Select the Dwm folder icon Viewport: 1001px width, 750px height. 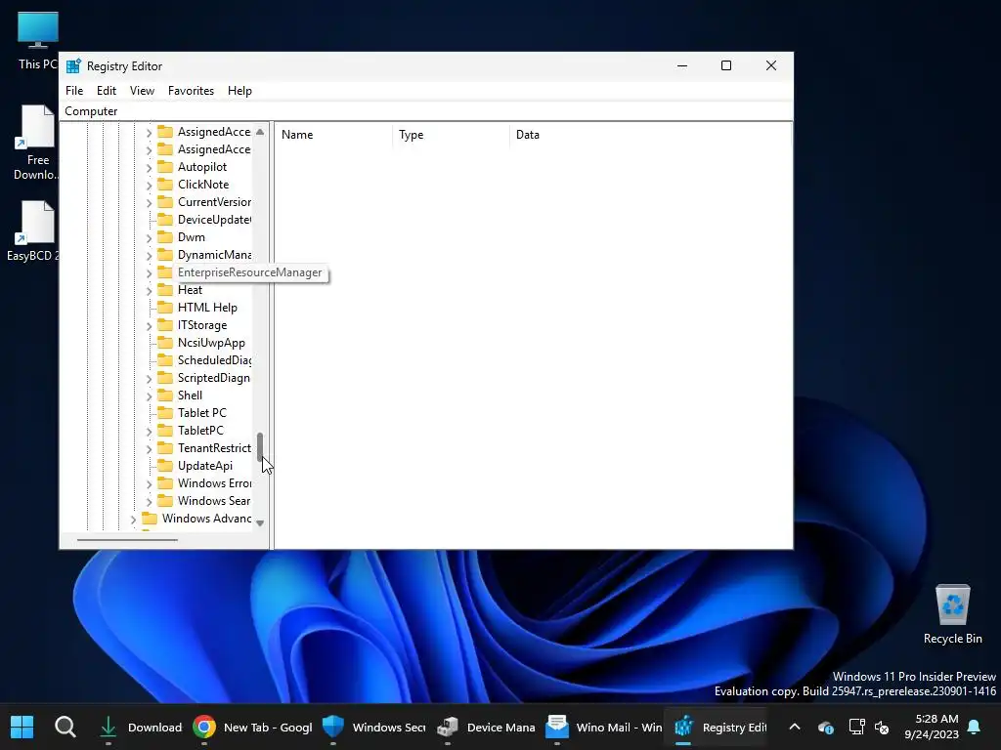click(x=165, y=236)
